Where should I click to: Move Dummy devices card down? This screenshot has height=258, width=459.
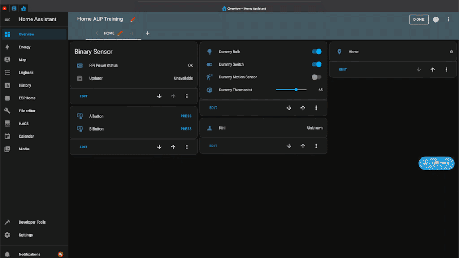pos(289,107)
